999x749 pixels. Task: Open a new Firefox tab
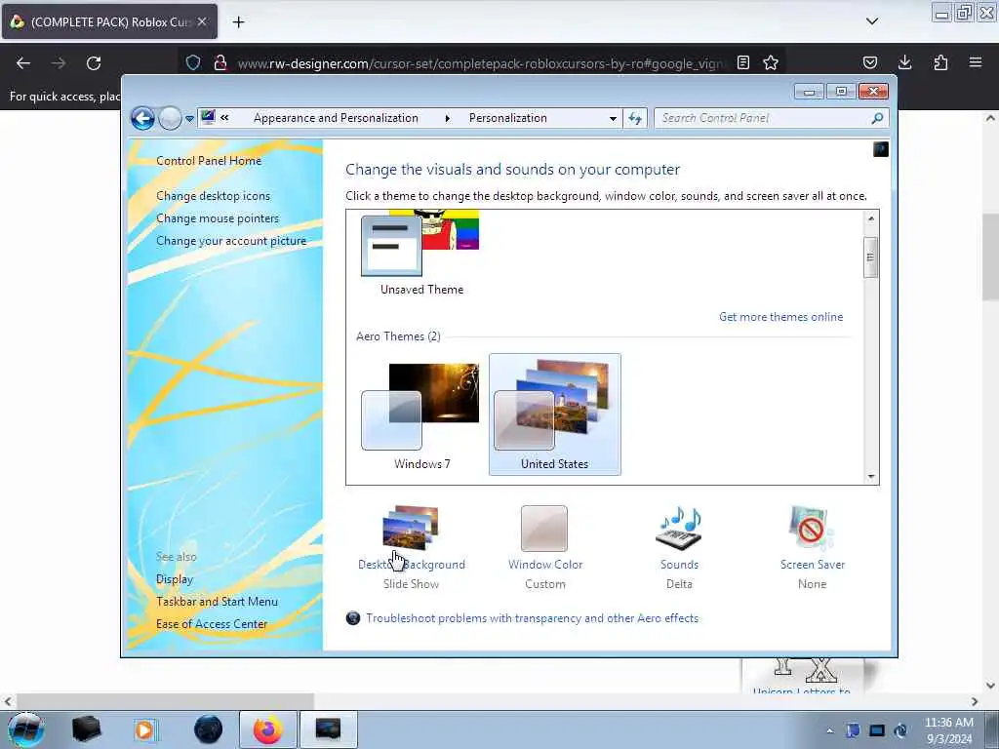click(x=238, y=22)
